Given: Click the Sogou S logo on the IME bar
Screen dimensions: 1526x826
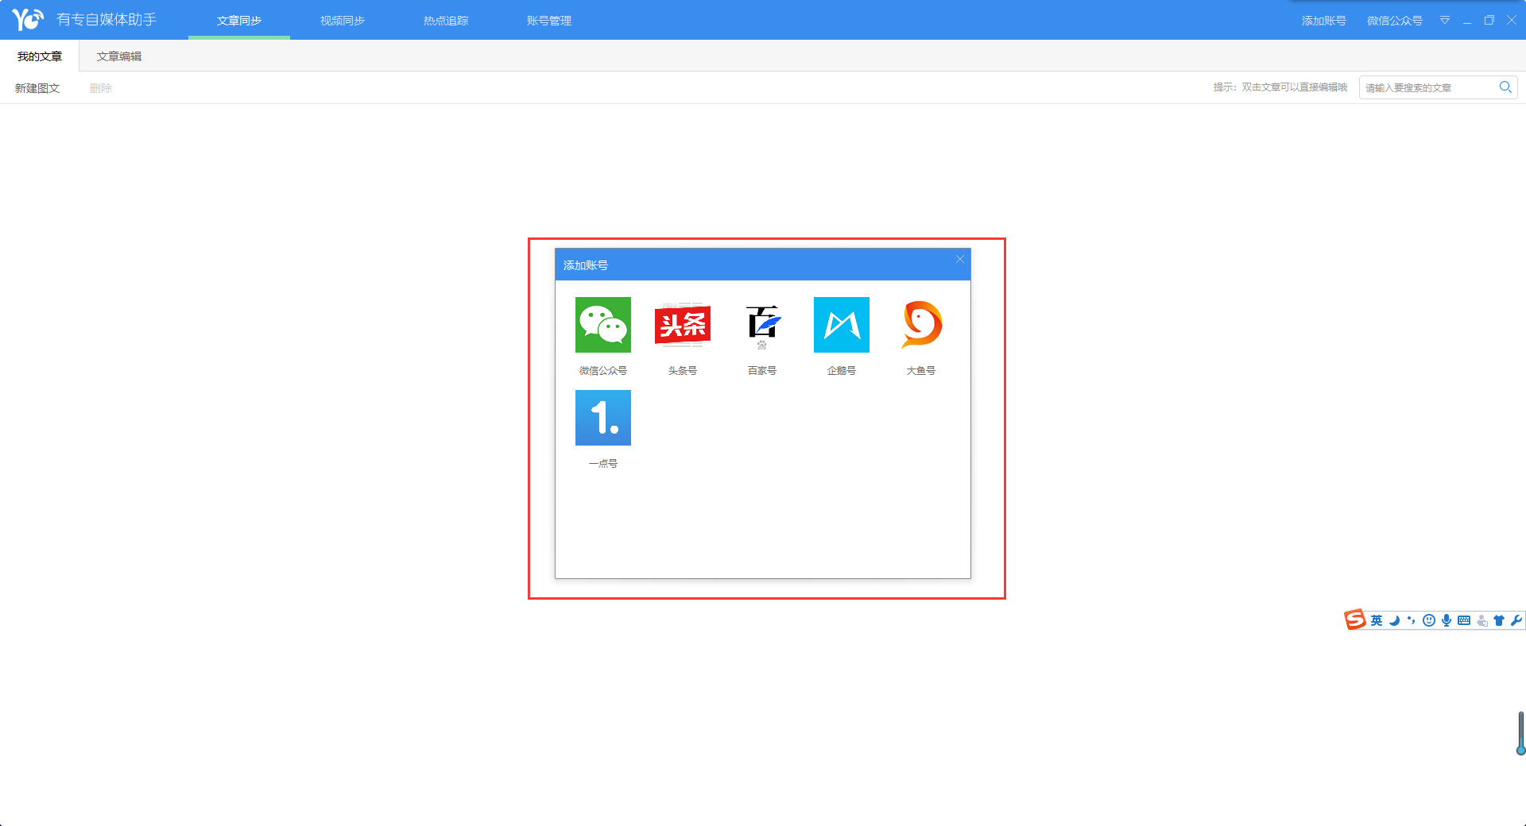Looking at the screenshot, I should coord(1354,619).
